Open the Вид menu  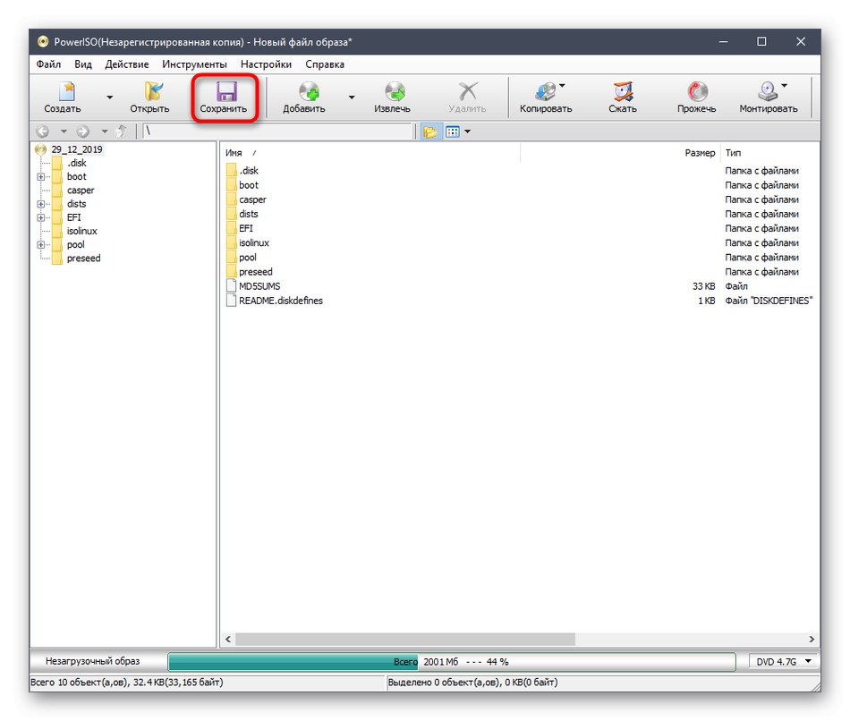click(83, 64)
